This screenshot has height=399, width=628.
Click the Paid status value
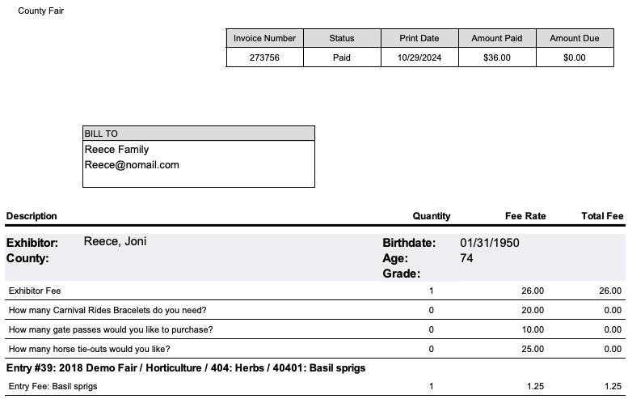pyautogui.click(x=342, y=58)
